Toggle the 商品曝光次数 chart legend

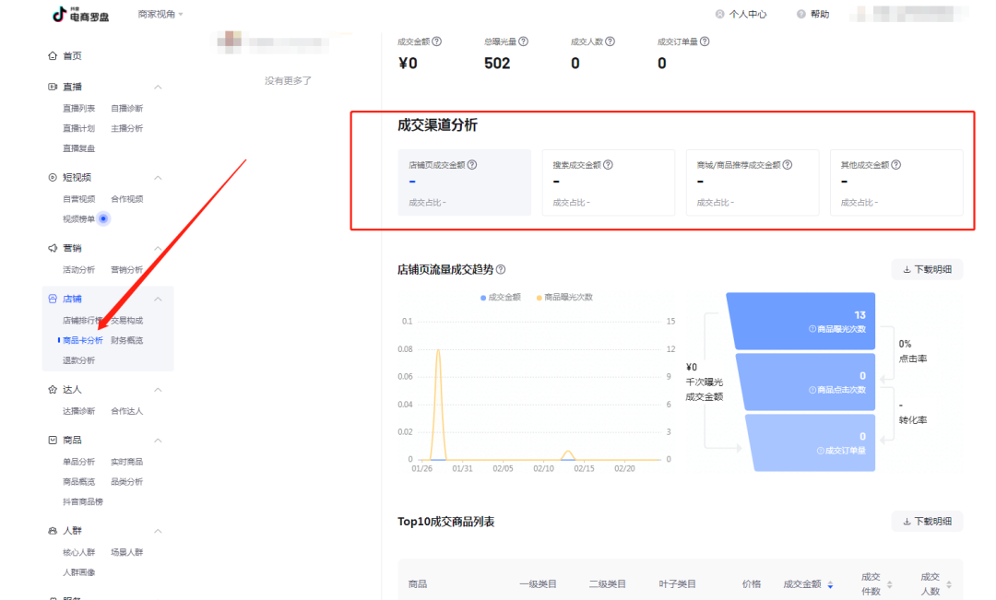pos(564,297)
